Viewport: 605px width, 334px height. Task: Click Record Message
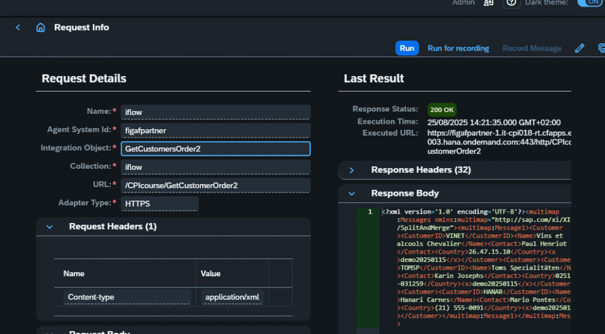532,48
